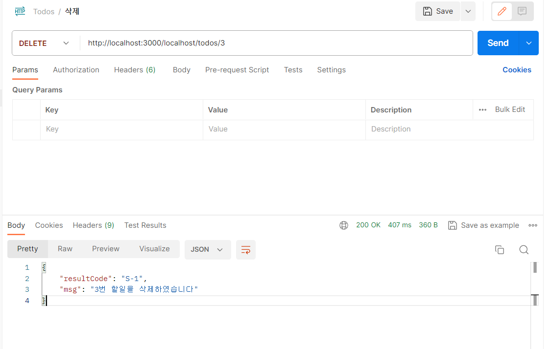Click the Save button
The width and height of the screenshot is (551, 349).
438,11
